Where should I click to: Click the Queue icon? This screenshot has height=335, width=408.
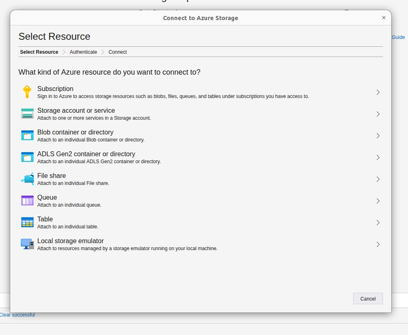click(x=27, y=201)
